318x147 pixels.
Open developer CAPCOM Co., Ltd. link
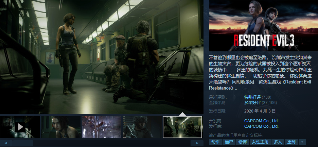(261, 121)
